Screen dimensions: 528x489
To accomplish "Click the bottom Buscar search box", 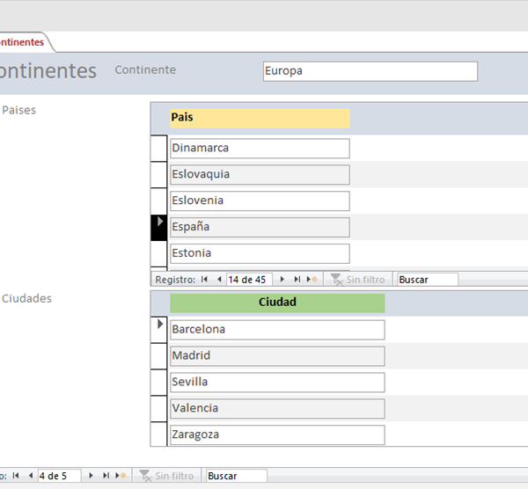I will tap(234, 476).
